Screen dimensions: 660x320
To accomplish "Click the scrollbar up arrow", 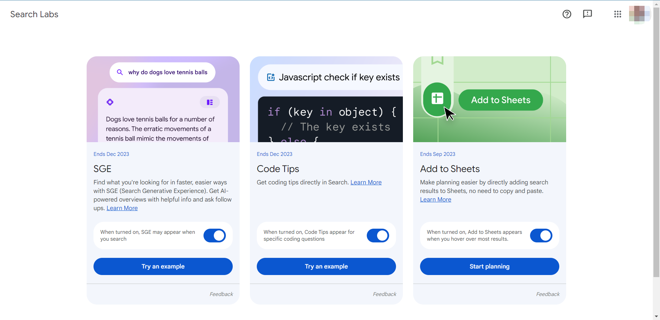I will click(656, 3).
